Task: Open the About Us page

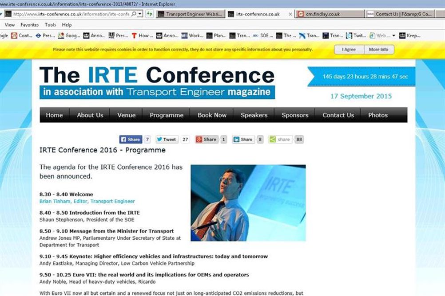Action: [90, 115]
